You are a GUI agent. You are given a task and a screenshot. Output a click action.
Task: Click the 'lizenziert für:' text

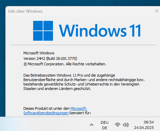pyautogui.click(x=80, y=113)
